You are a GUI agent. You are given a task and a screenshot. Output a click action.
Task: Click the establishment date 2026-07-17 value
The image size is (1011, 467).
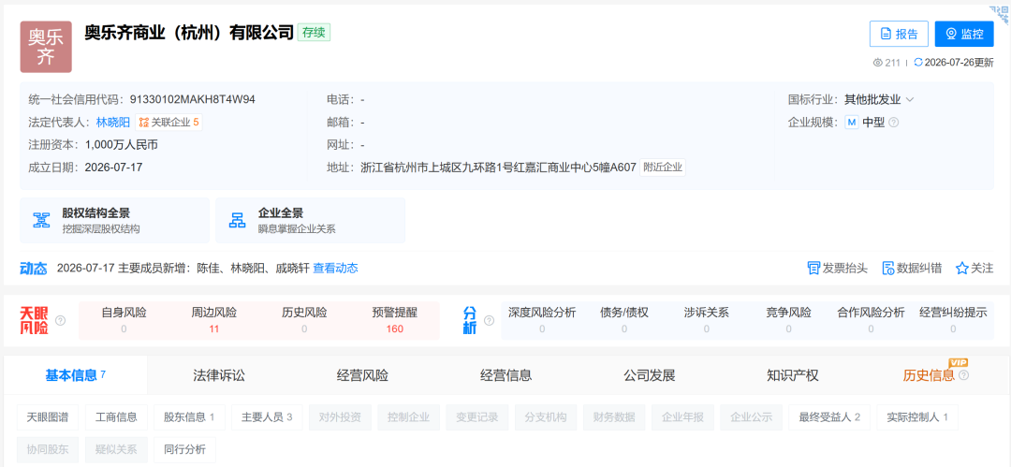tap(113, 168)
